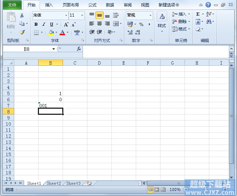Click the Increase Decimal icon

(x=130, y=32)
